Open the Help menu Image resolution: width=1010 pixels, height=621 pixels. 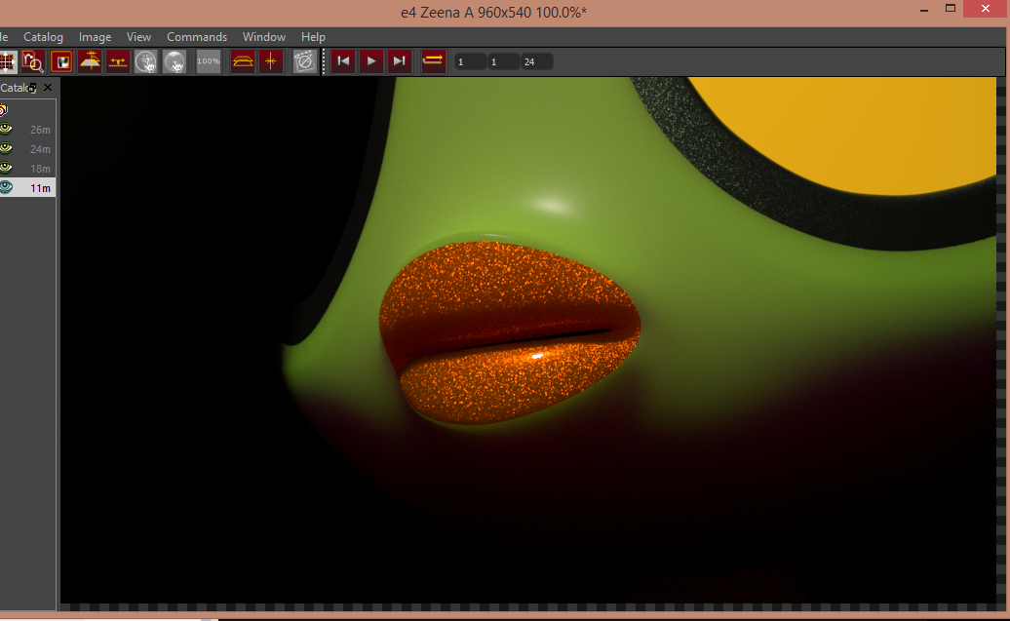[x=313, y=37]
